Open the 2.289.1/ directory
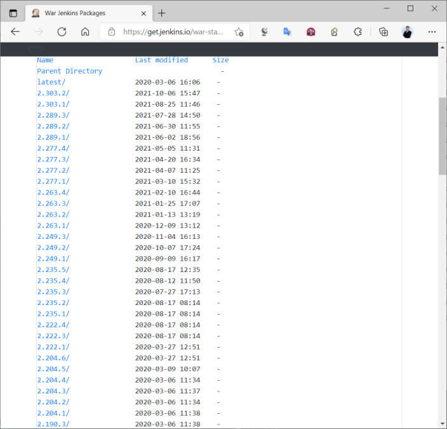This screenshot has height=429, width=447. point(53,137)
